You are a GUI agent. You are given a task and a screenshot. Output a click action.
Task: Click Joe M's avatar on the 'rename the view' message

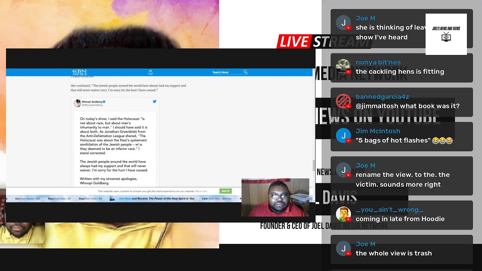tap(343, 170)
